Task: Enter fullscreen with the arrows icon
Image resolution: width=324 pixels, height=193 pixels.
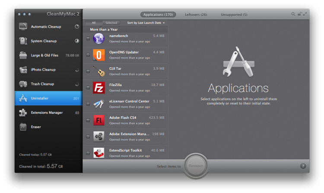Action: 305,14
